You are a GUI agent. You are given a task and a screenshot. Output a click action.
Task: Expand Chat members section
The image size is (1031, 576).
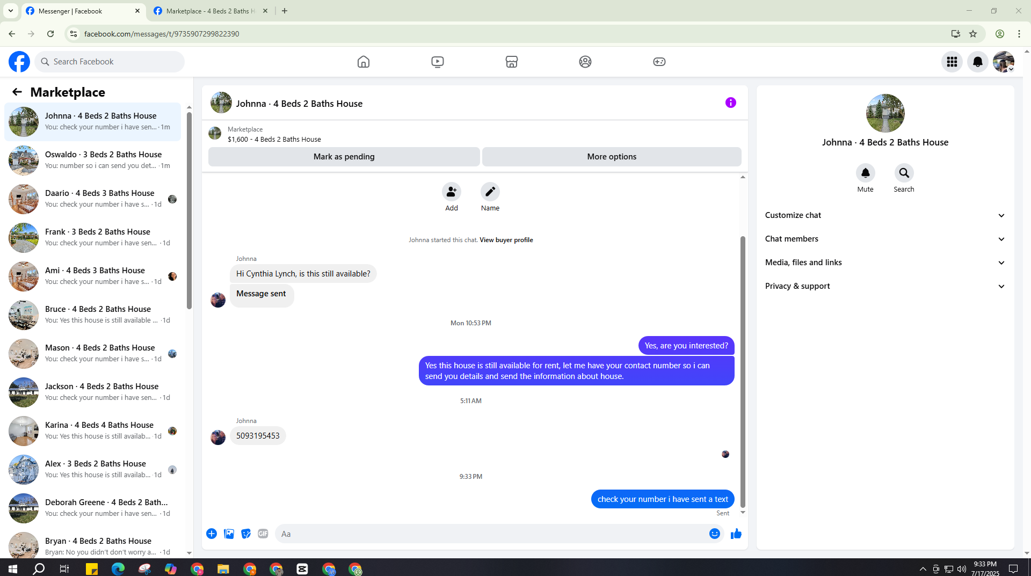tap(885, 239)
